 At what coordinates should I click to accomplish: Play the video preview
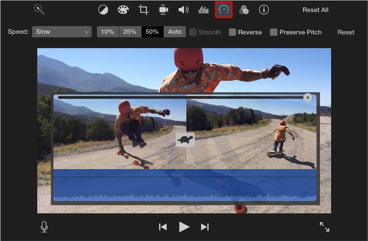click(x=184, y=227)
